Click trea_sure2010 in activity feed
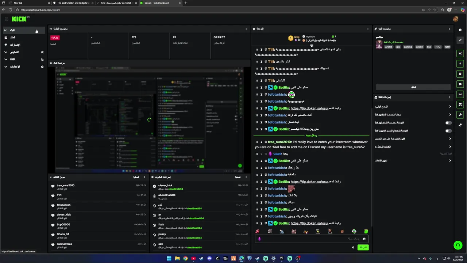Screen dimensions: 467x263 (66, 185)
